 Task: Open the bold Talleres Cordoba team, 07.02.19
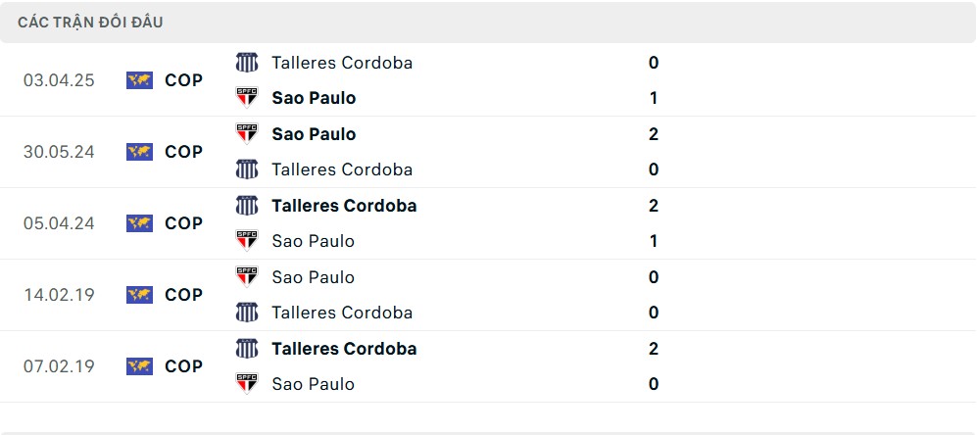point(344,349)
